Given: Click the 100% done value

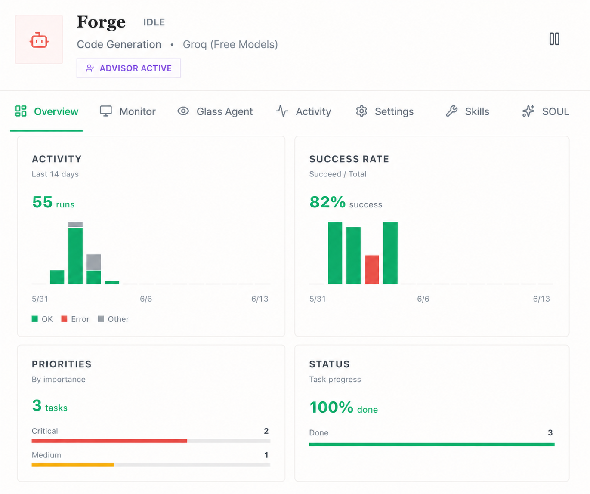Looking at the screenshot, I should pos(343,408).
